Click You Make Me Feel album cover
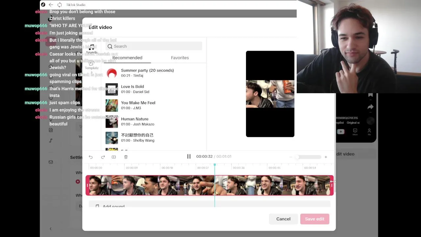 coord(112,105)
